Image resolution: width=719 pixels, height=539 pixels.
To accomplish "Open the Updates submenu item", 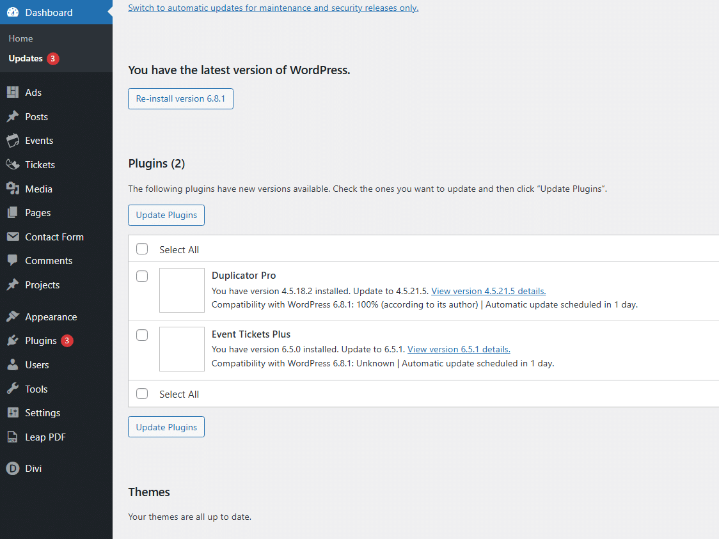I will 26,59.
